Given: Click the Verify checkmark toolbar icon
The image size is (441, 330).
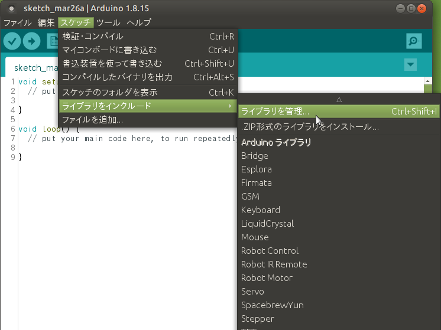Looking at the screenshot, I should (x=12, y=41).
